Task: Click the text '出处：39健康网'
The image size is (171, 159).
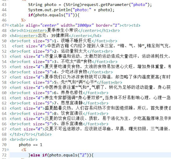Action: click(x=53, y=35)
